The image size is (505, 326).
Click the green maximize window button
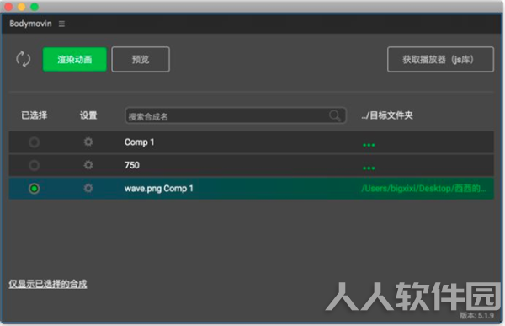35,7
